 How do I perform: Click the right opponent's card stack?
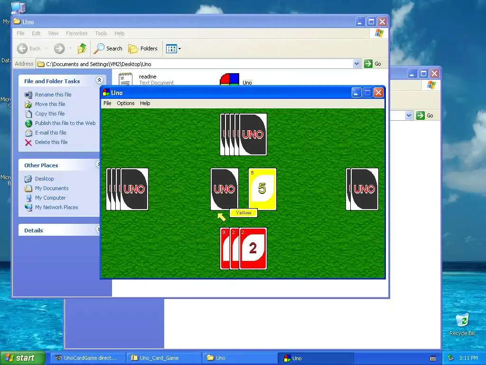[362, 189]
